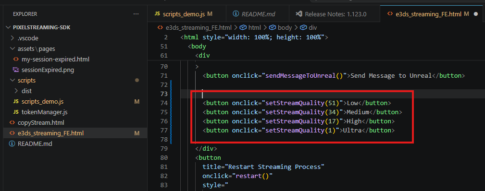Click image icon next to sessionExpired.png

click(x=16, y=70)
